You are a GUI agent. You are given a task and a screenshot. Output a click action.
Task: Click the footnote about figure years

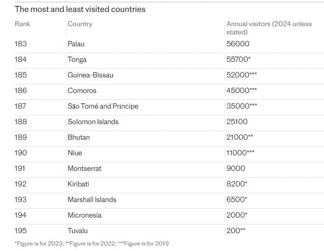(91, 244)
